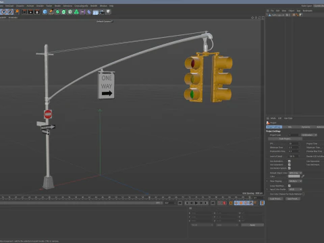324x243 pixels.
Task: Click the Render View clapperboard icon
Action: tap(24, 11)
